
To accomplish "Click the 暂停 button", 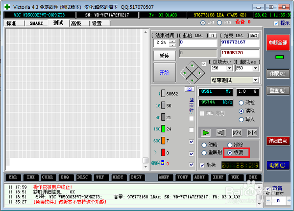I will [165, 56].
